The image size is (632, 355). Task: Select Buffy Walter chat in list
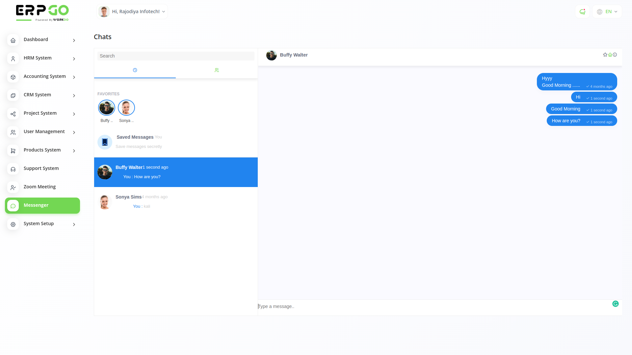coord(176,172)
